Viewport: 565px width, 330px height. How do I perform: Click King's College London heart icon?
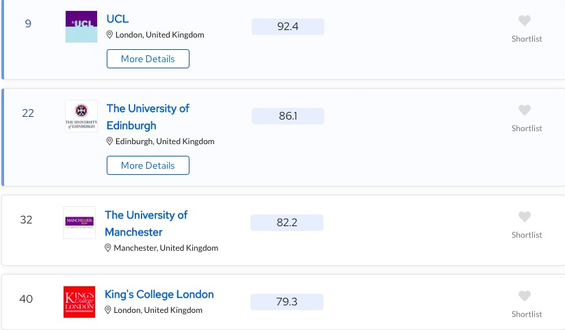(525, 297)
